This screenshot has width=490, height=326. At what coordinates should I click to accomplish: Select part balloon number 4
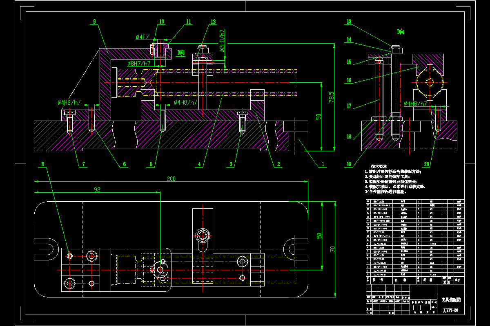coord(200,165)
